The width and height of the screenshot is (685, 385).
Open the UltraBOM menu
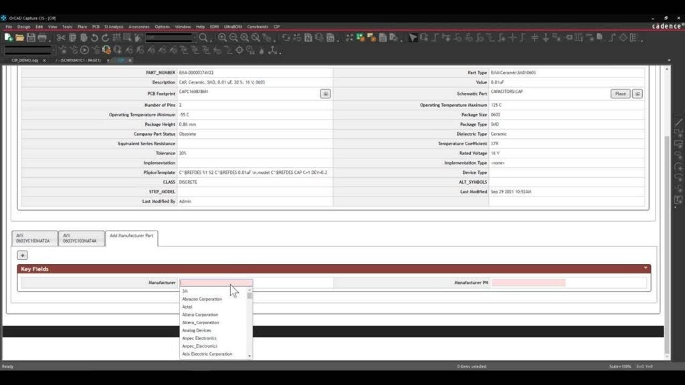pyautogui.click(x=233, y=27)
